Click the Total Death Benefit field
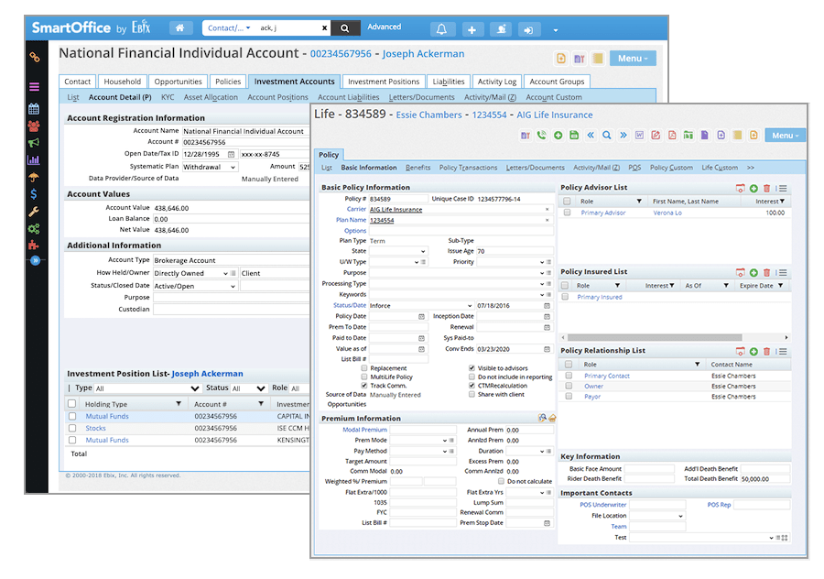 [765, 479]
